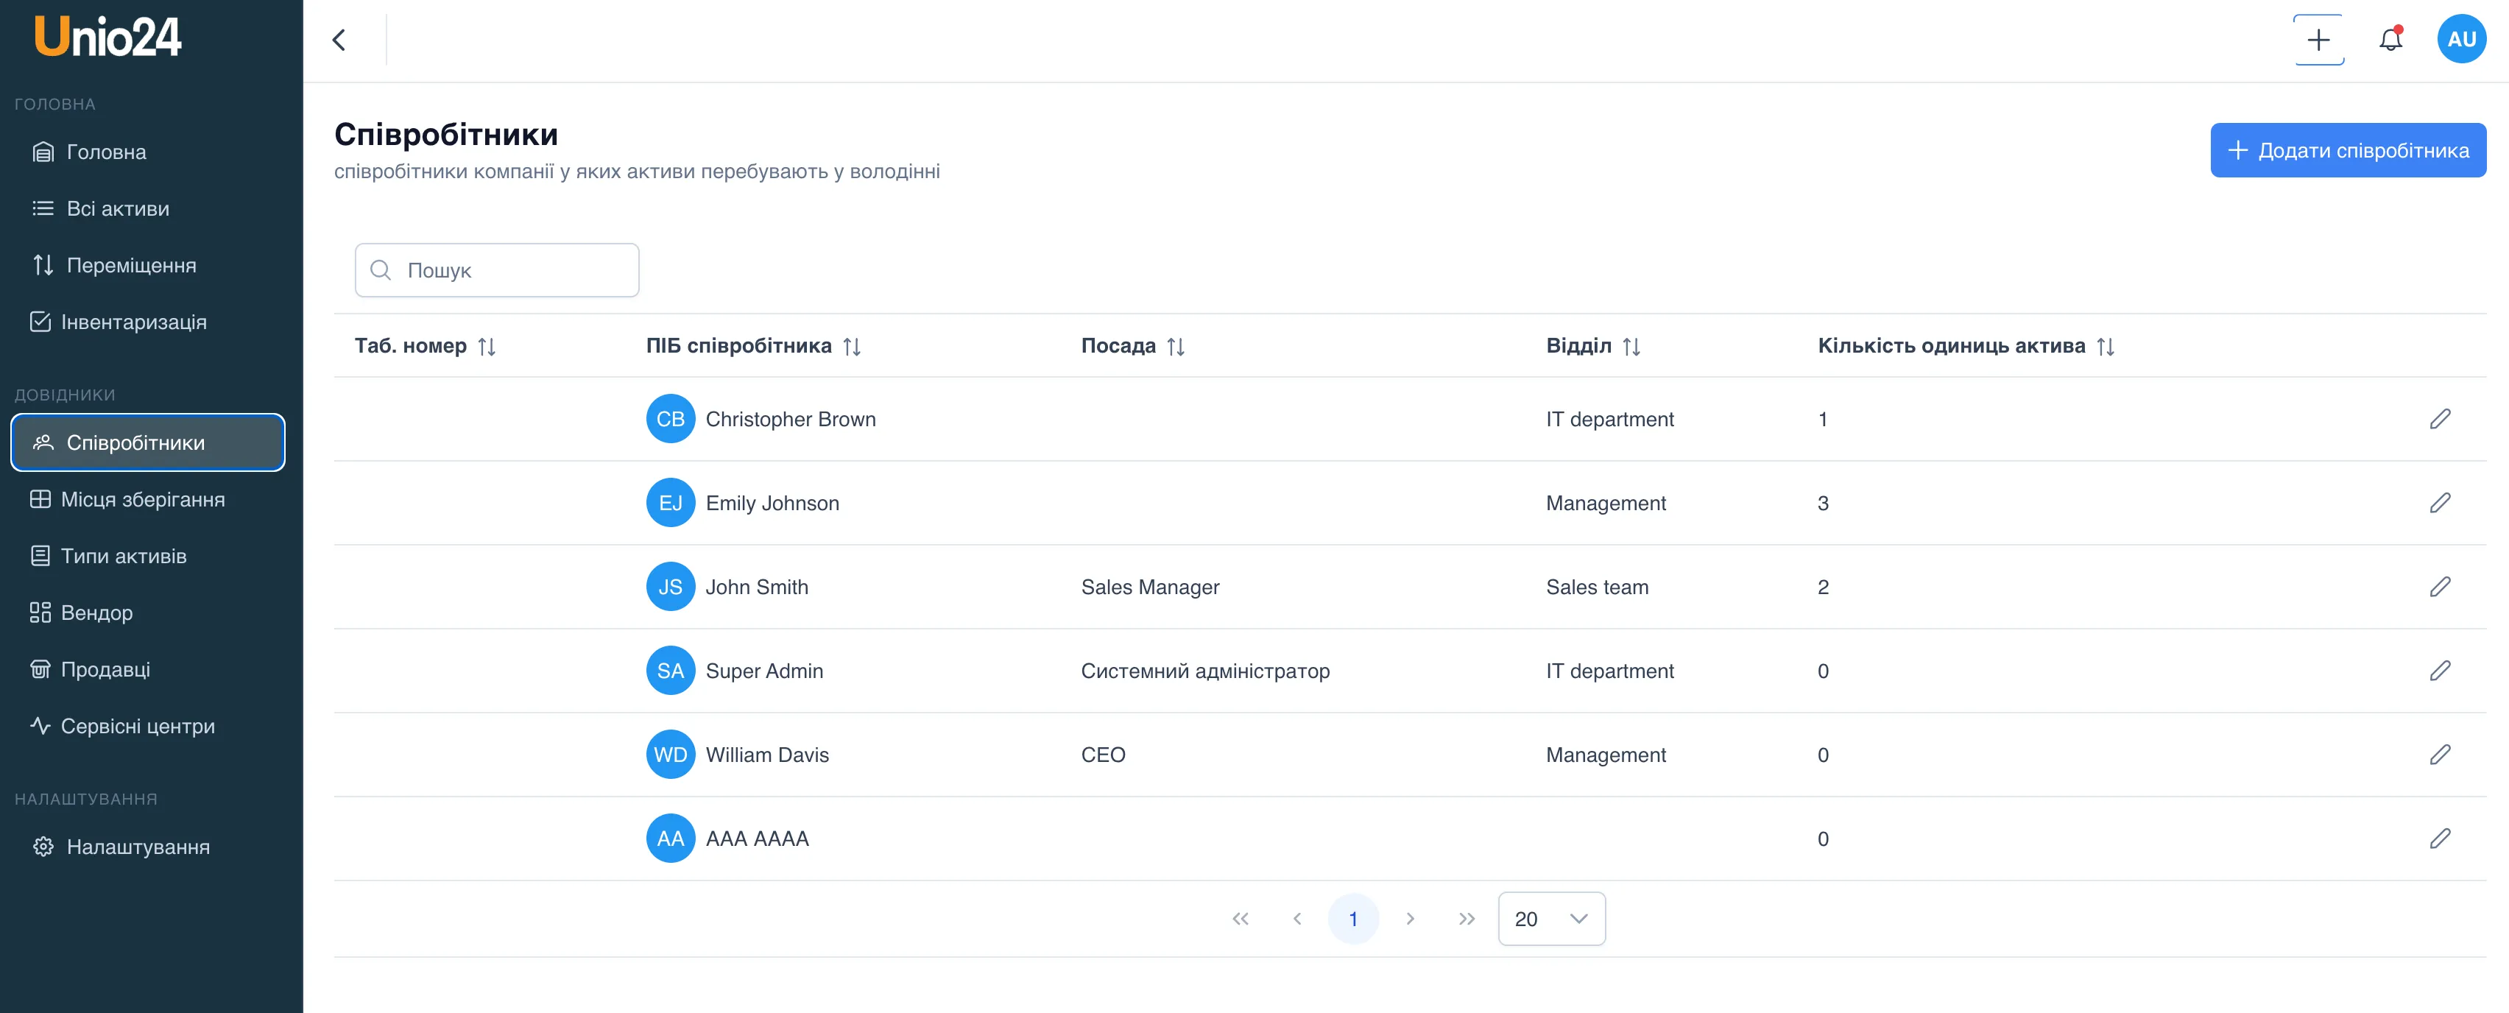Image resolution: width=2509 pixels, height=1013 pixels.
Task: Open Інвентаризація menu item
Action: coord(133,322)
